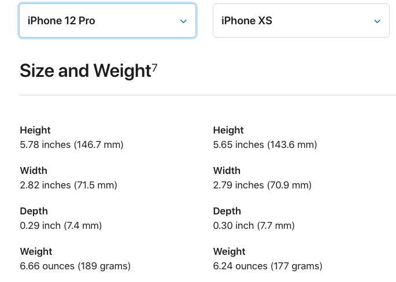Click the chevron arrow beside iPhone 12 Pro
Screen dimensions: 396x282
[x=183, y=21]
